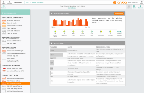Sort by FAILURES column header
The width and height of the screenshot is (144, 93).
(x=53, y=47)
